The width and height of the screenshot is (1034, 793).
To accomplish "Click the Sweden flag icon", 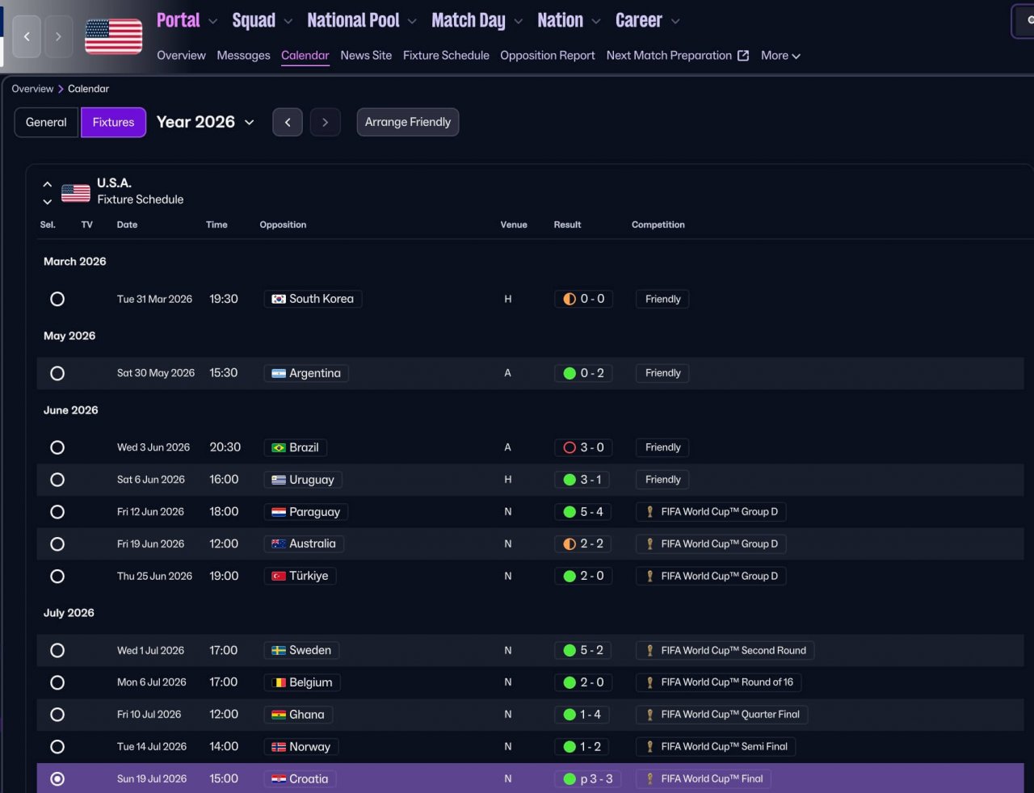I will point(279,651).
